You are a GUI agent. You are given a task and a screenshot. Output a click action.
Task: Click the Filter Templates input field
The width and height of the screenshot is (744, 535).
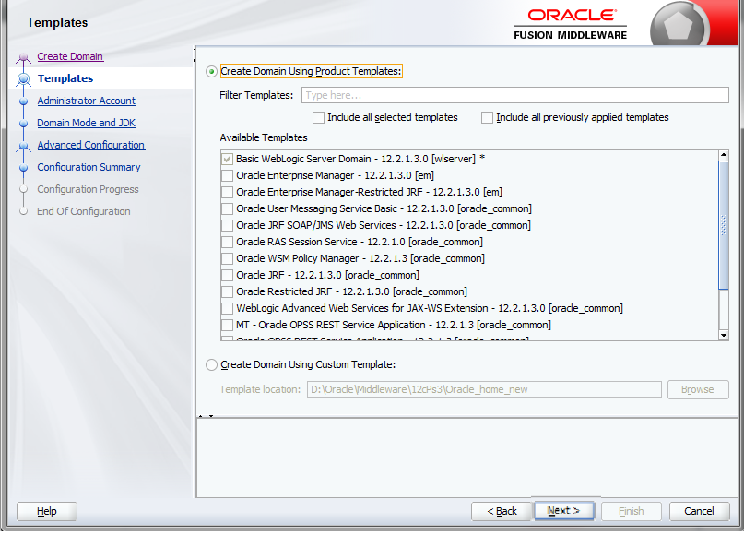515,95
